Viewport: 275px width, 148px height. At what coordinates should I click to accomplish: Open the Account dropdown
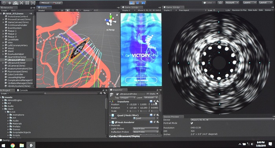[232, 3]
